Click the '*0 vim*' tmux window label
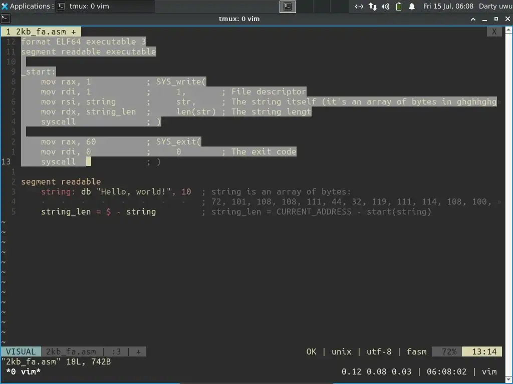This screenshot has width=513, height=384. click(23, 371)
